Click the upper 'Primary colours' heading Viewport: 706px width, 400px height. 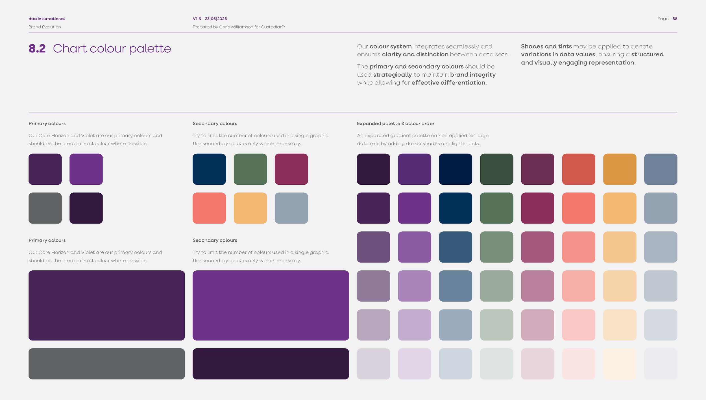[x=47, y=123]
